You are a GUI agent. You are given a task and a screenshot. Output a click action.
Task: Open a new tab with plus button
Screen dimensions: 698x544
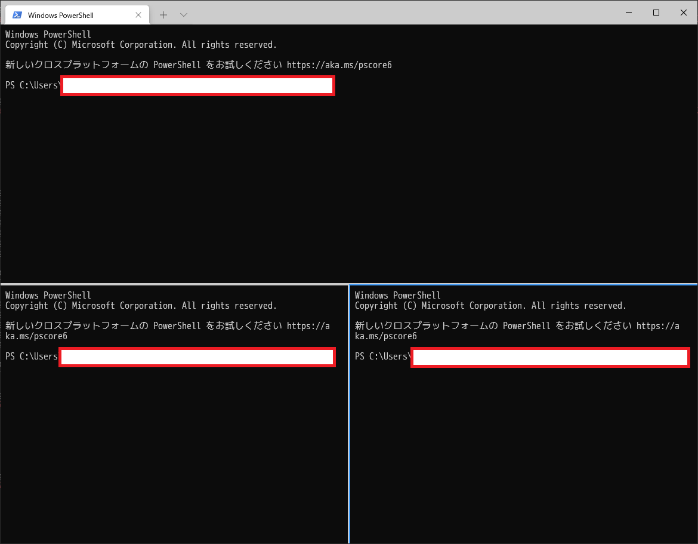(163, 15)
